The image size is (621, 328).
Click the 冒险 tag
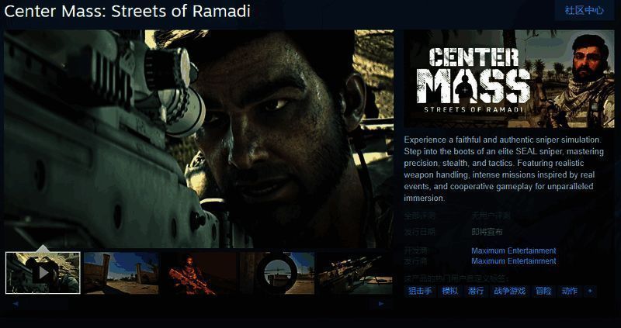(x=544, y=292)
